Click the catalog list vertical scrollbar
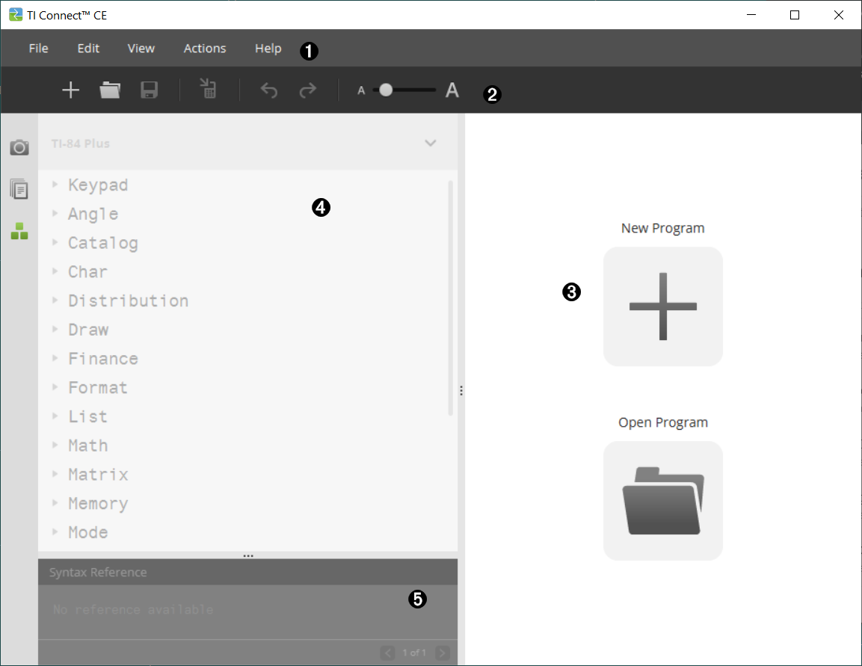 [x=450, y=299]
